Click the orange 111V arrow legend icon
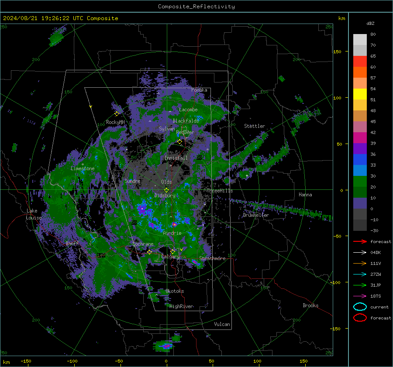 (x=360, y=263)
